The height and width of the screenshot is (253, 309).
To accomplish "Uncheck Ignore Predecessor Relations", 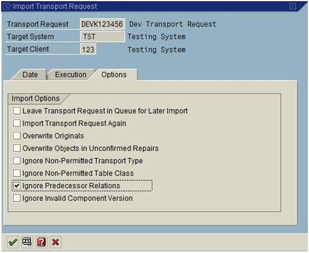I will click(17, 186).
